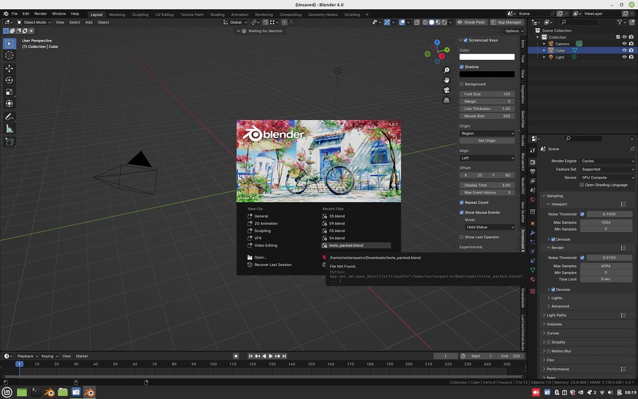The image size is (638, 399).
Task: Hide the Light via its eye icon
Action: 624,57
